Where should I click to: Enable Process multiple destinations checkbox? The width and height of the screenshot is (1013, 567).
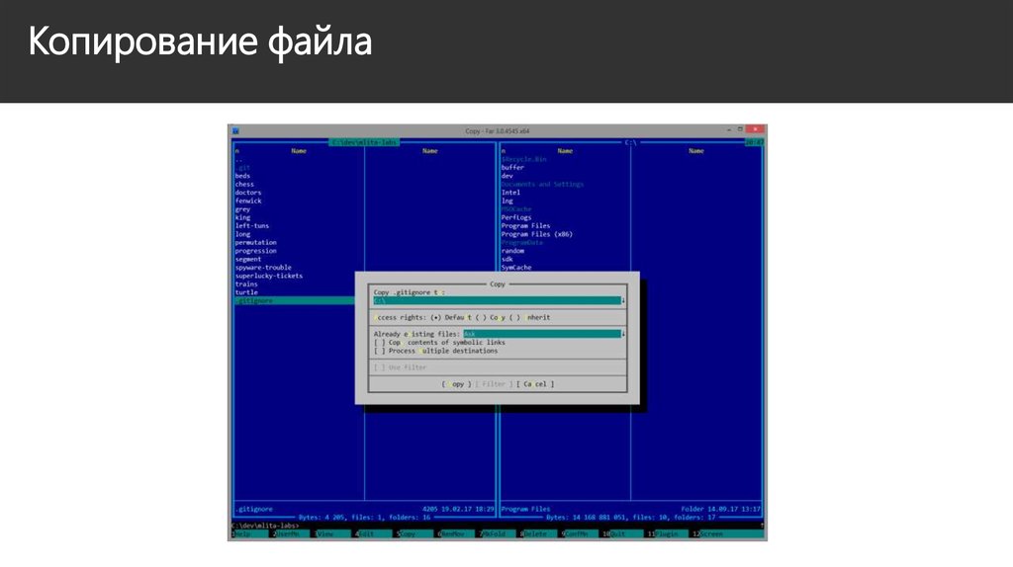tap(379, 351)
